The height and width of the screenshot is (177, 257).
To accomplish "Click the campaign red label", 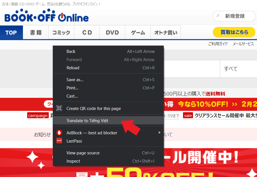I will pos(38,115).
